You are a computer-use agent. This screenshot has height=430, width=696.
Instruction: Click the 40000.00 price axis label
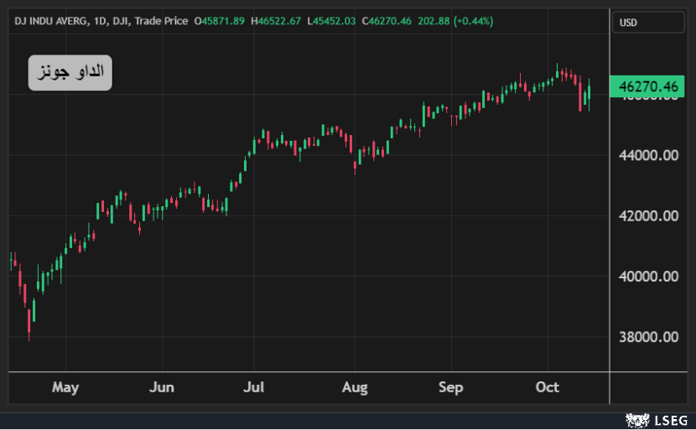[647, 277]
